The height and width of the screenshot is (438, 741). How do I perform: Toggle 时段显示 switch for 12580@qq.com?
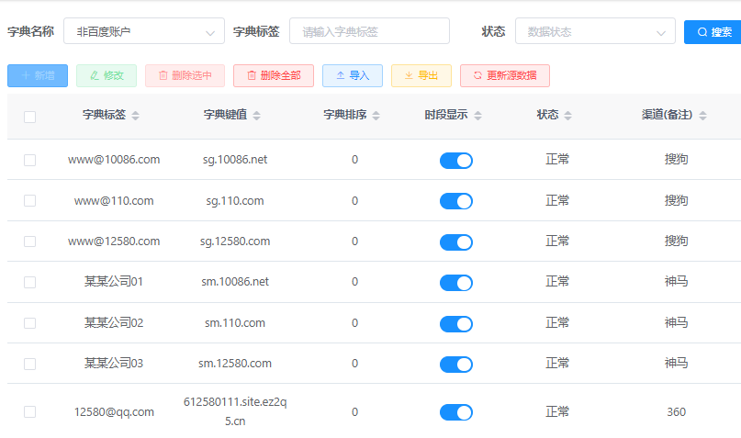click(456, 412)
